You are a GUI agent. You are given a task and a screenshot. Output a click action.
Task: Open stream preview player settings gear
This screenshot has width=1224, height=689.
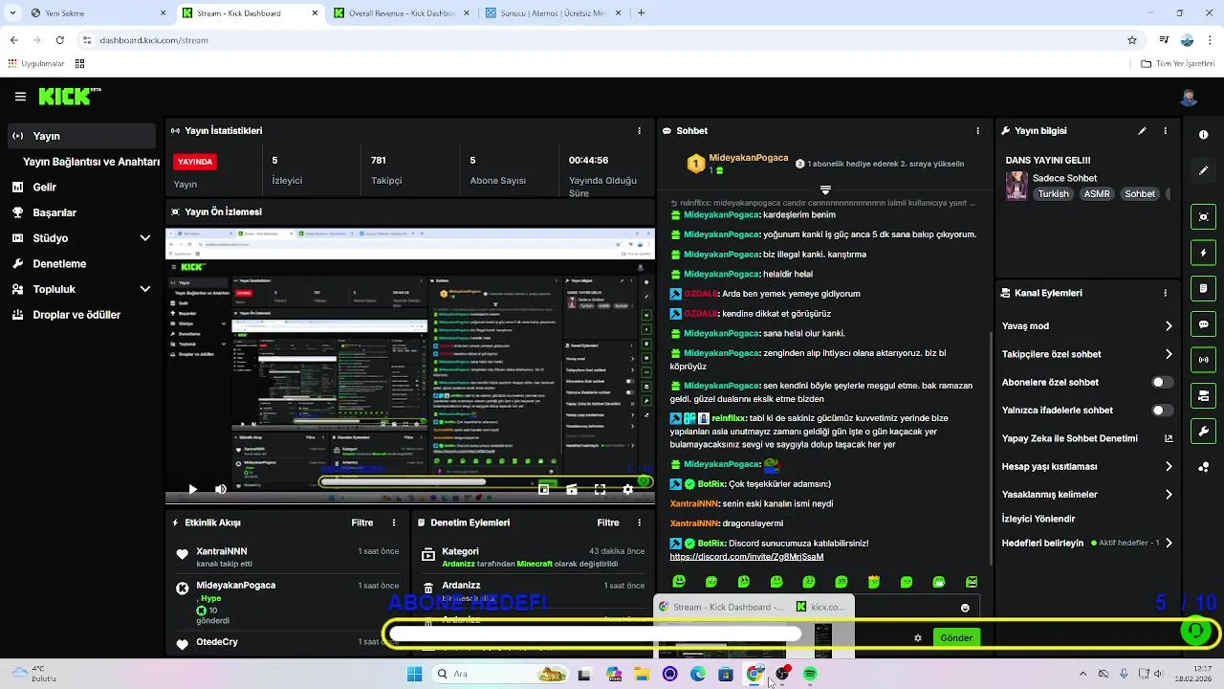[x=627, y=489]
